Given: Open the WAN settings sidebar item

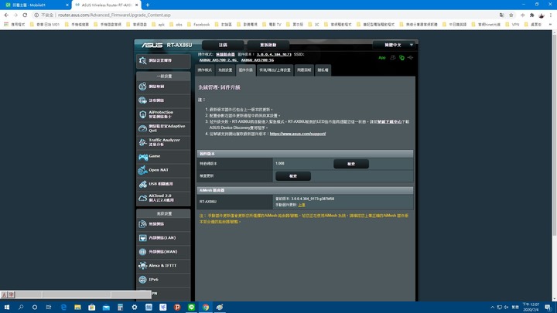Looking at the screenshot, I should [x=163, y=252].
